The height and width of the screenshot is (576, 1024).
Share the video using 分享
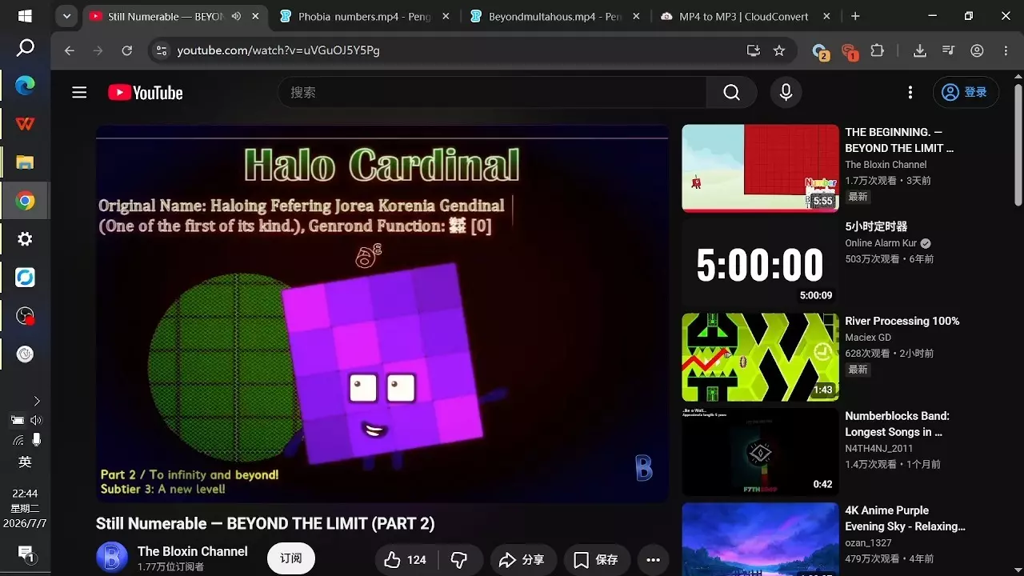tap(522, 560)
